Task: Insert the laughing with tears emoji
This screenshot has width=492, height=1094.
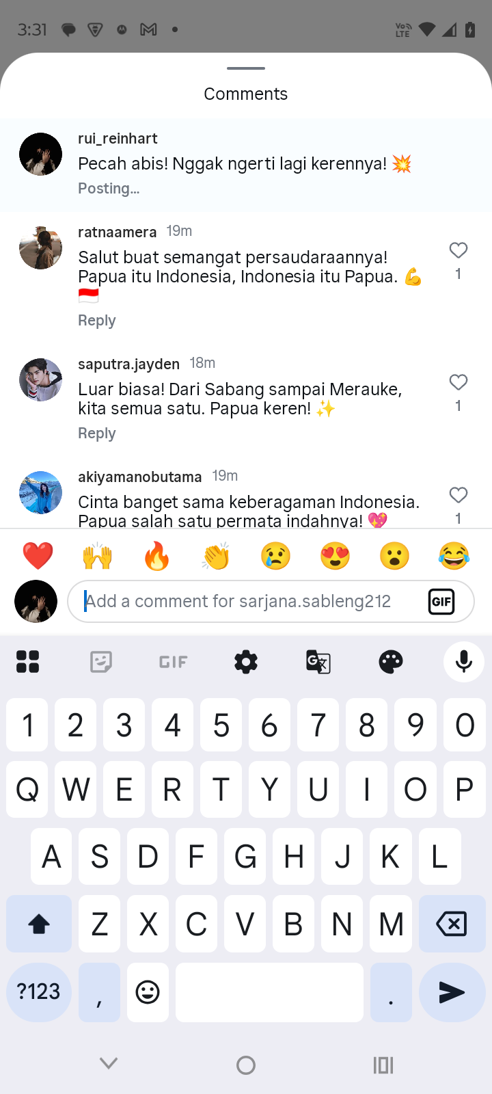Action: pyautogui.click(x=454, y=556)
